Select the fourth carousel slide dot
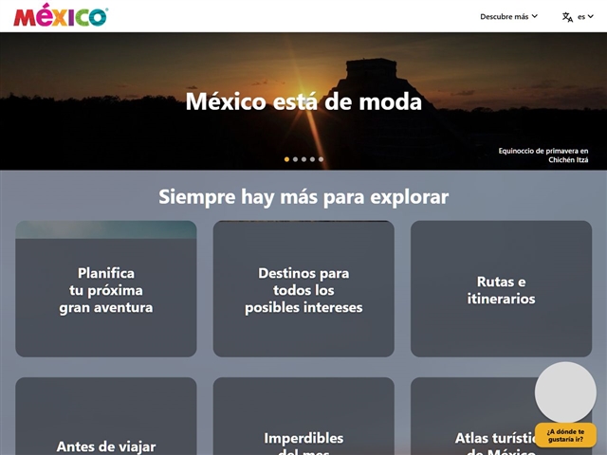607x455 pixels. point(312,159)
